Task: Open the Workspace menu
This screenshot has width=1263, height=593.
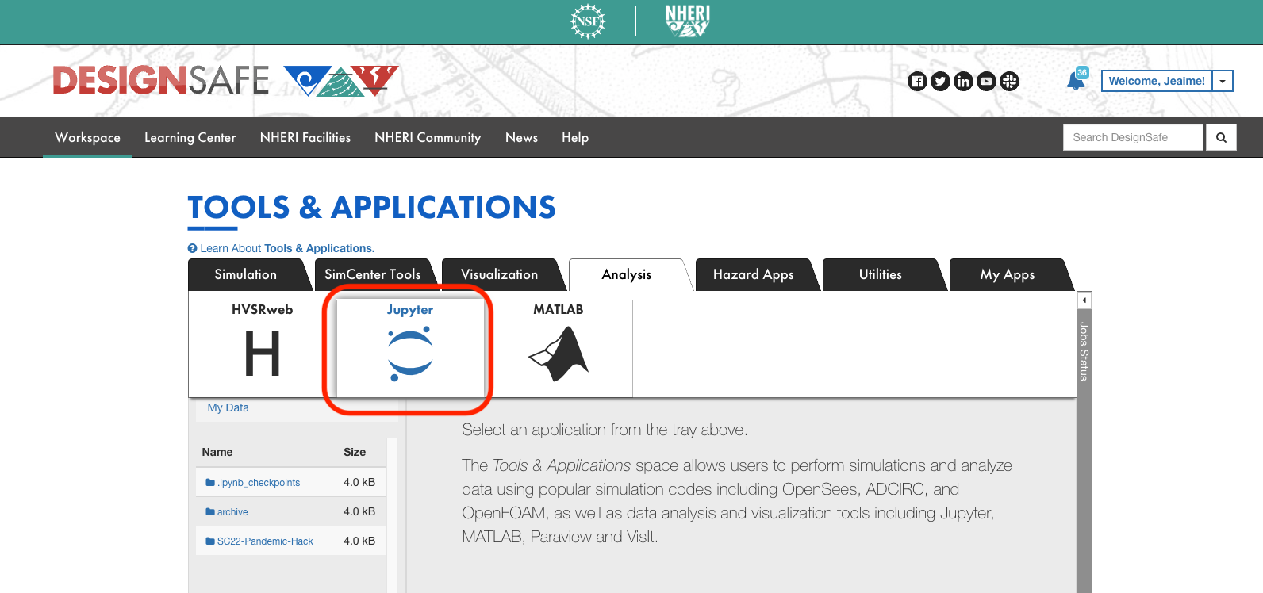Action: click(x=87, y=137)
